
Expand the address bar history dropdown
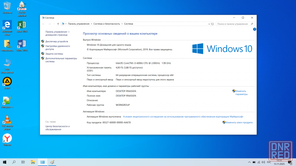(x=208, y=24)
